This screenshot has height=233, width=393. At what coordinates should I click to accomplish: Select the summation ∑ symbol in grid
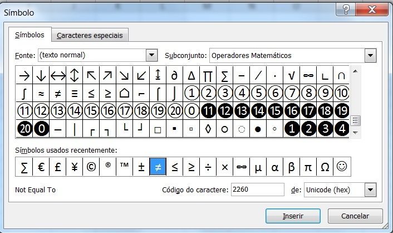225,75
